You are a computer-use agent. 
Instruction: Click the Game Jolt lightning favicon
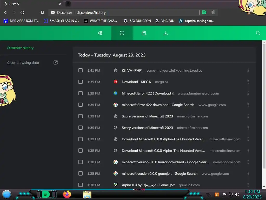pyautogui.click(x=116, y=185)
